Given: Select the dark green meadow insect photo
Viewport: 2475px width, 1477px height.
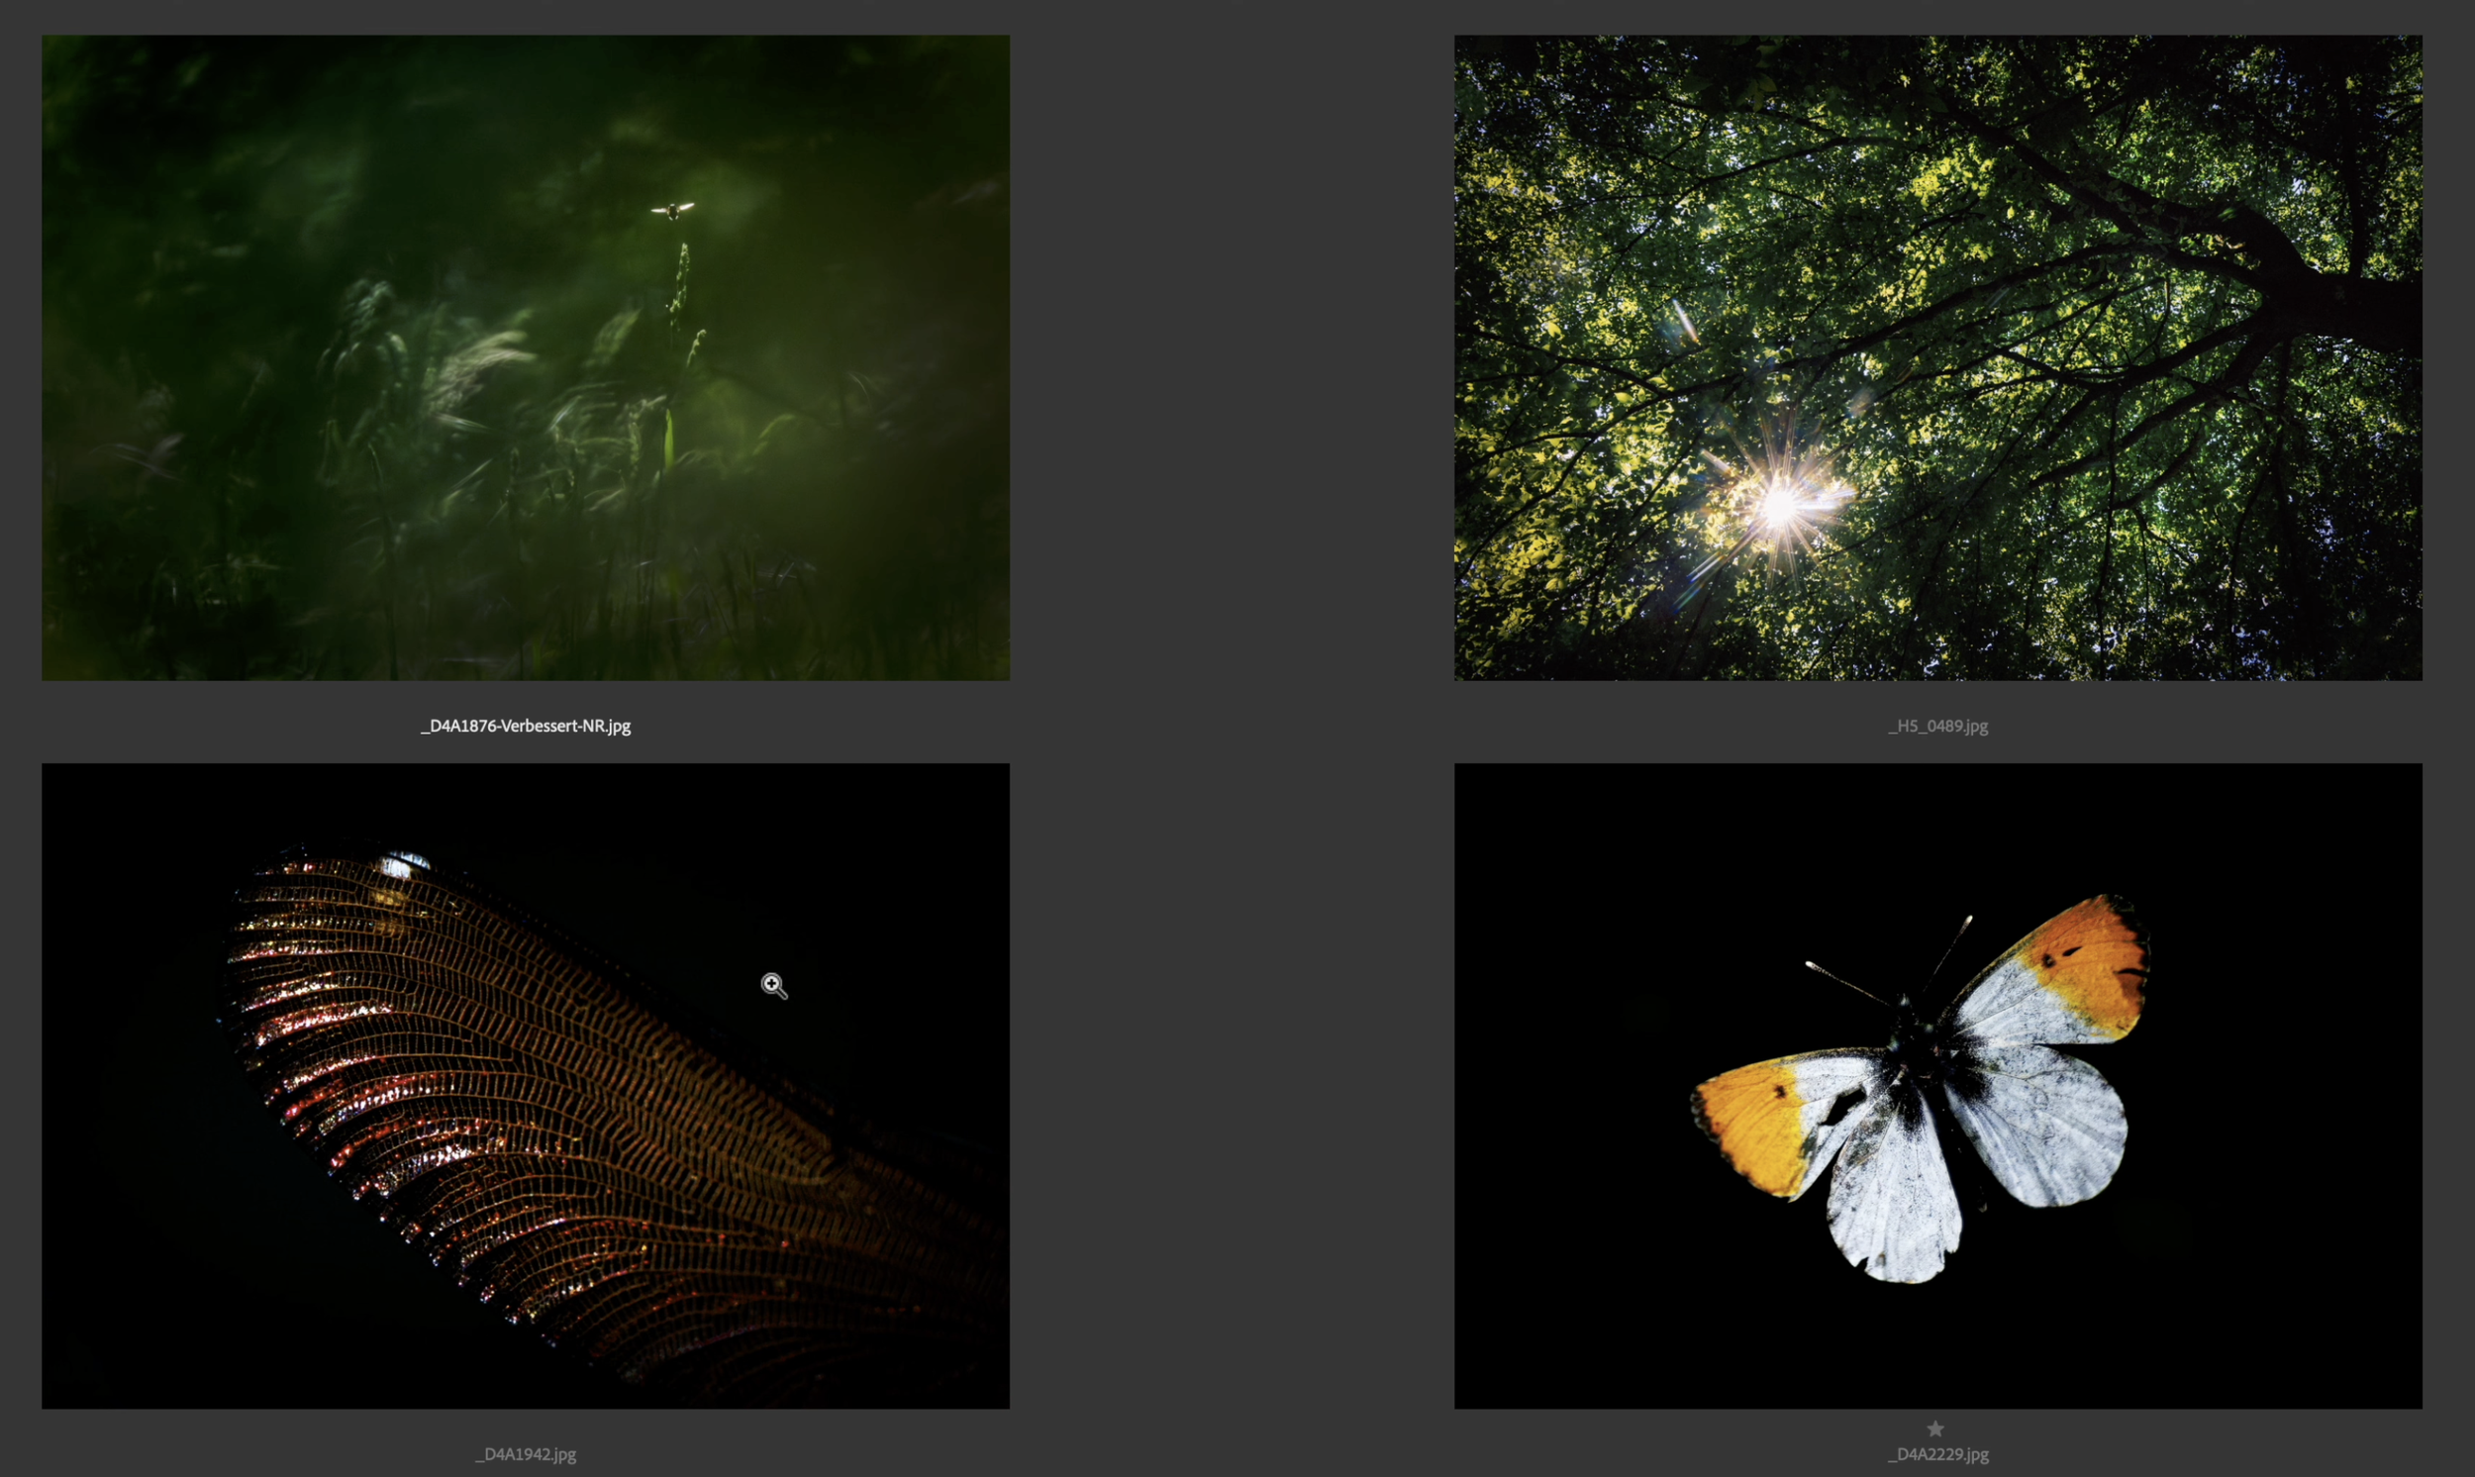Looking at the screenshot, I should (x=526, y=357).
